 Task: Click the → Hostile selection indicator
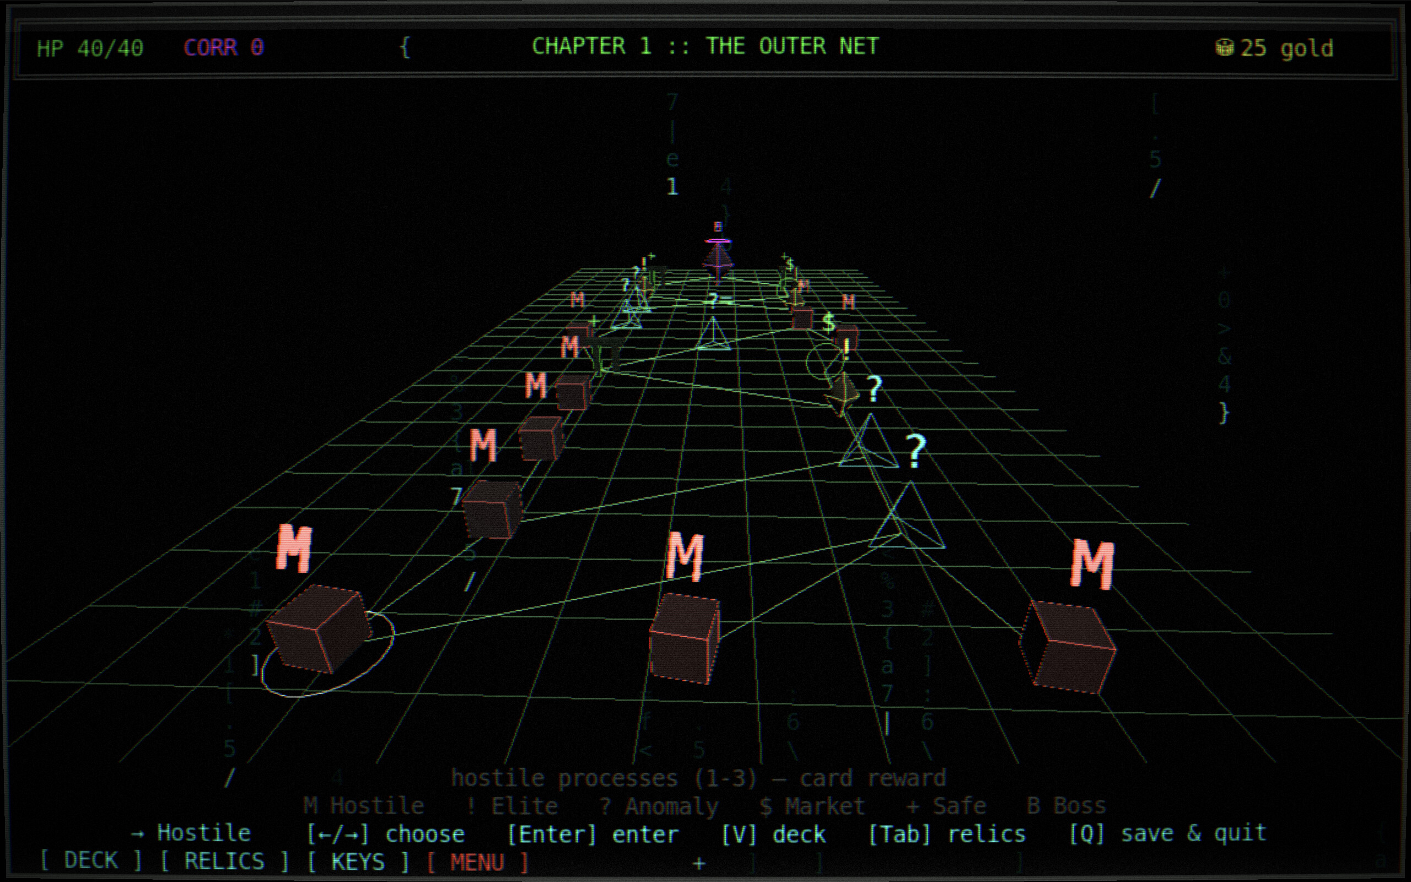point(191,832)
